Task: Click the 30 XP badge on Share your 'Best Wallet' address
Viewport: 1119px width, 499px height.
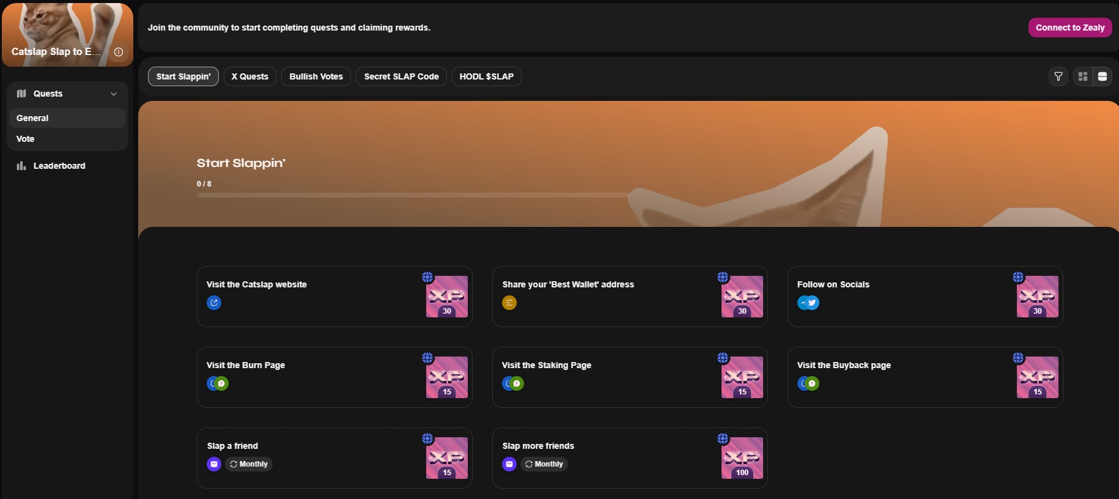Action: click(742, 297)
